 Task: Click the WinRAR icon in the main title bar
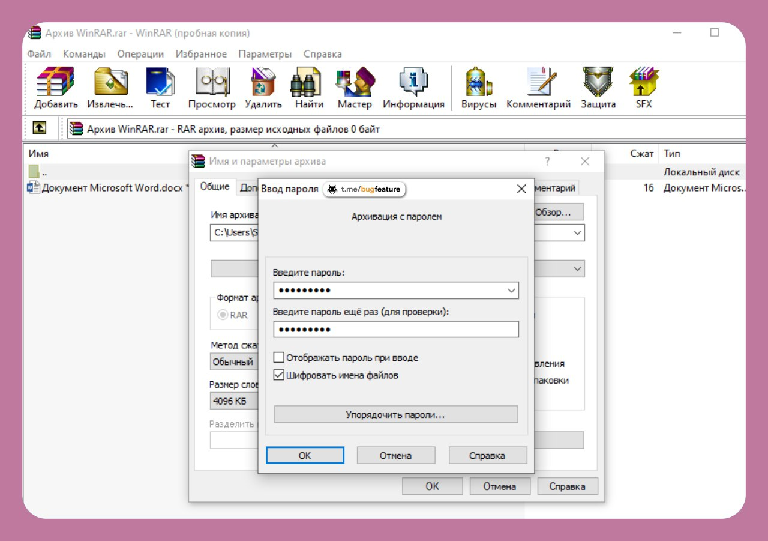(x=35, y=33)
